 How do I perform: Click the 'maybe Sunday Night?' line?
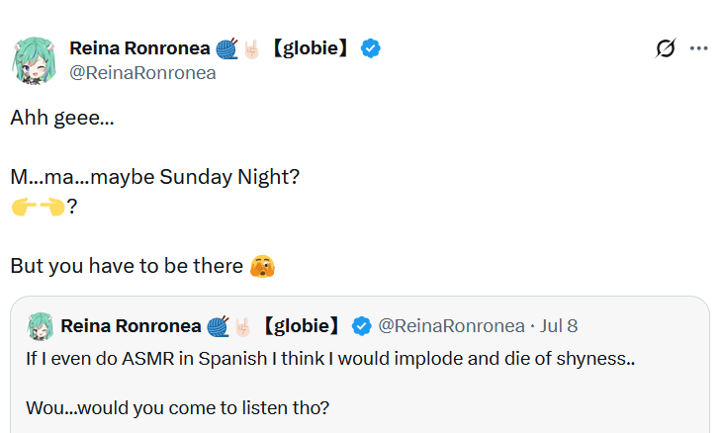pyautogui.click(x=155, y=178)
